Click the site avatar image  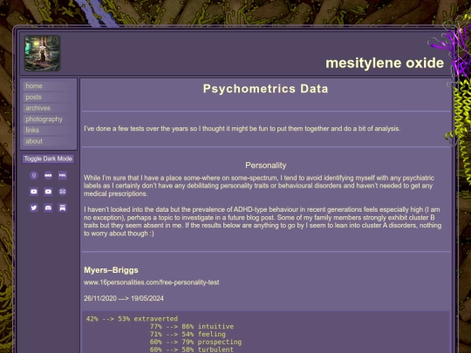pos(43,53)
